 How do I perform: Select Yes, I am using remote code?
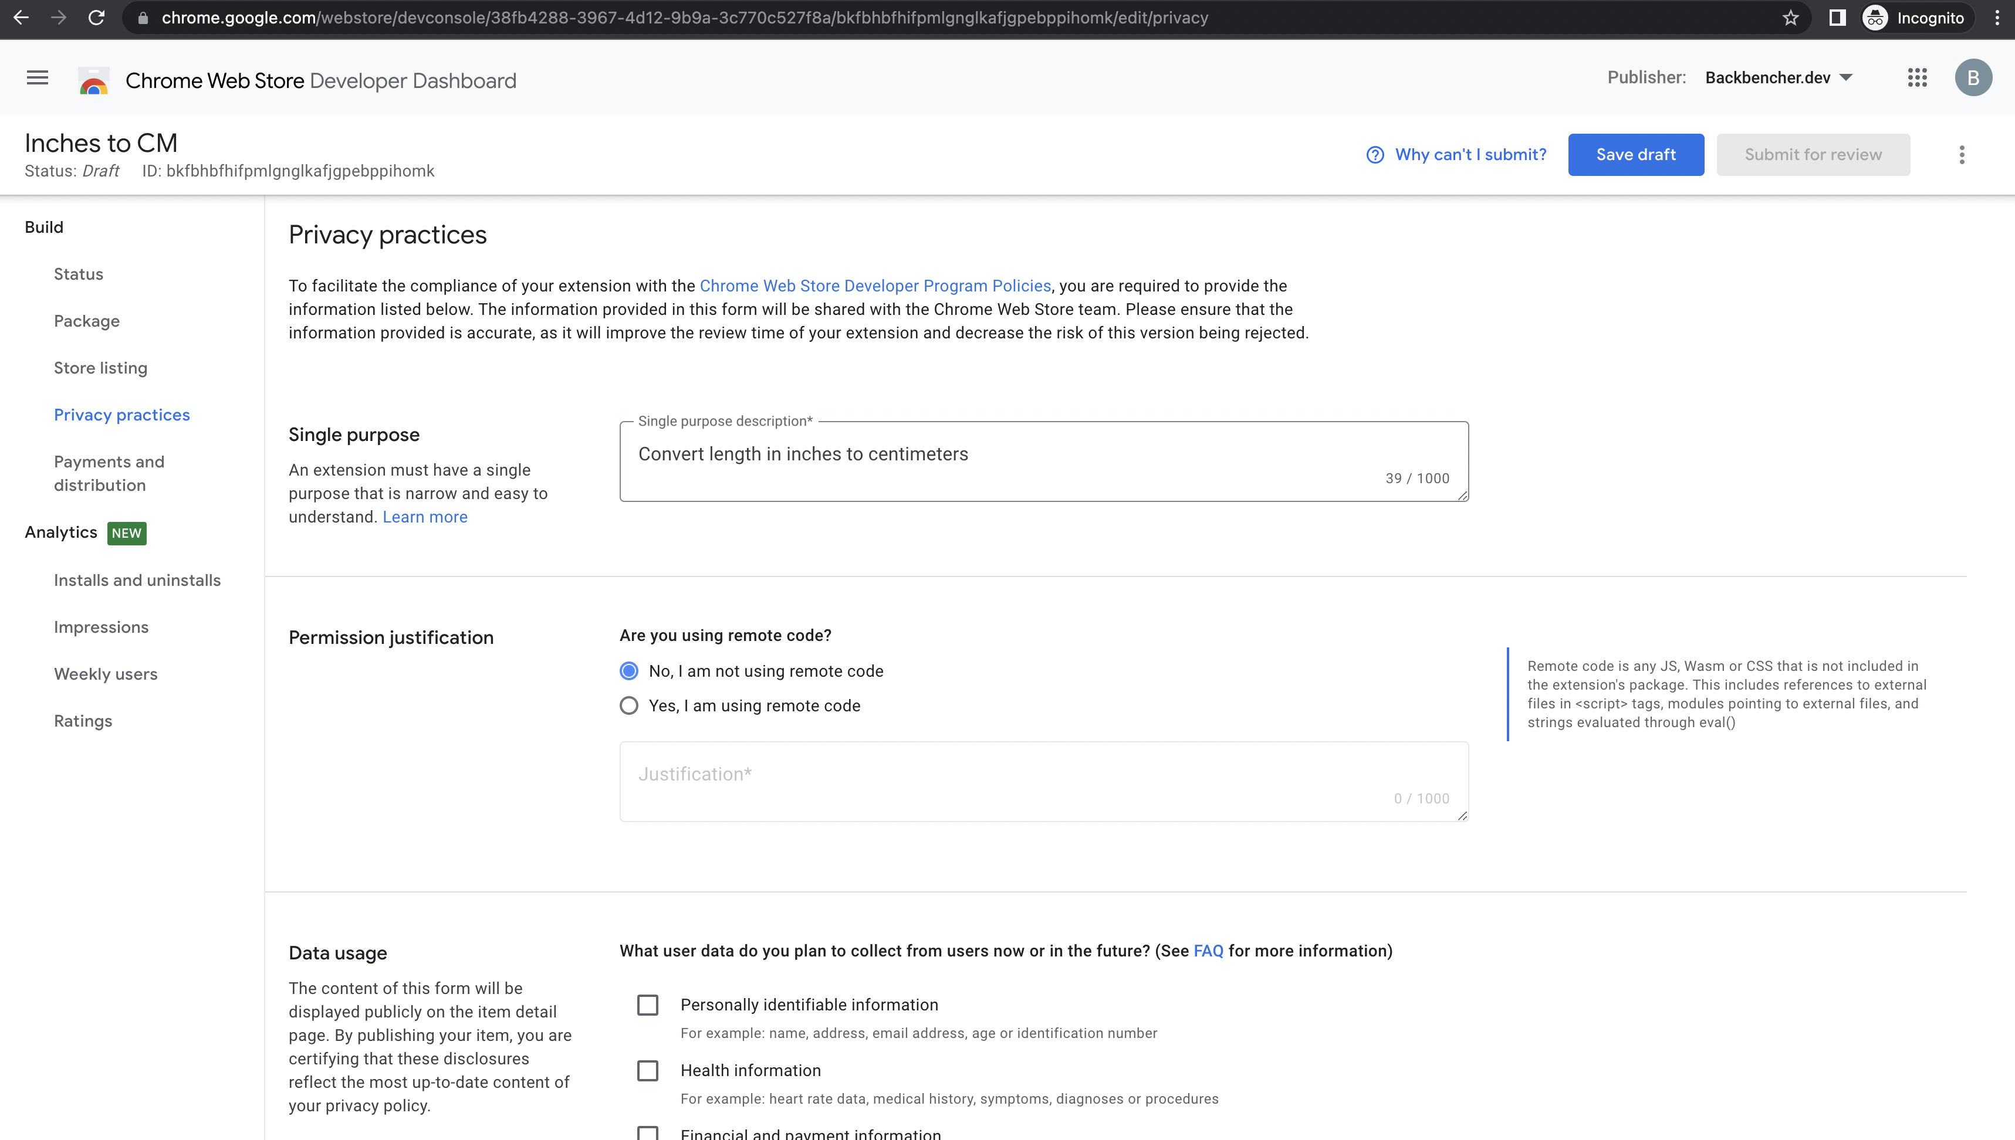click(x=628, y=705)
